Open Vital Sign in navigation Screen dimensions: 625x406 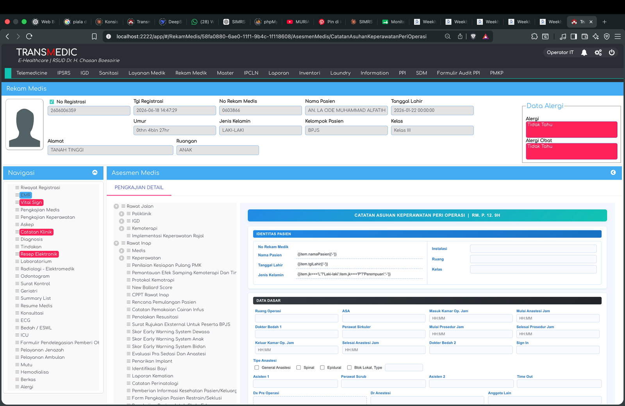(x=31, y=202)
